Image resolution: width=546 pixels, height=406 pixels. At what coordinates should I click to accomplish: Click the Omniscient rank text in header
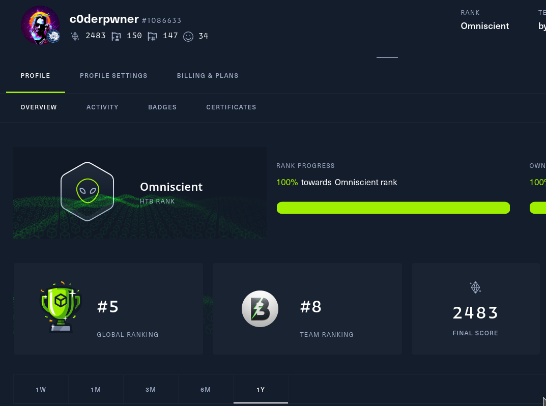click(484, 26)
